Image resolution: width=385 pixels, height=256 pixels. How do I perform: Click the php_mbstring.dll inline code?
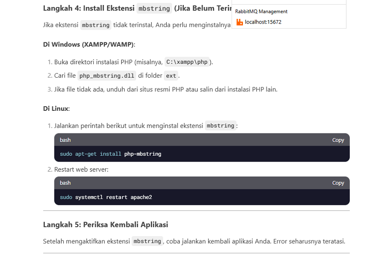click(107, 76)
